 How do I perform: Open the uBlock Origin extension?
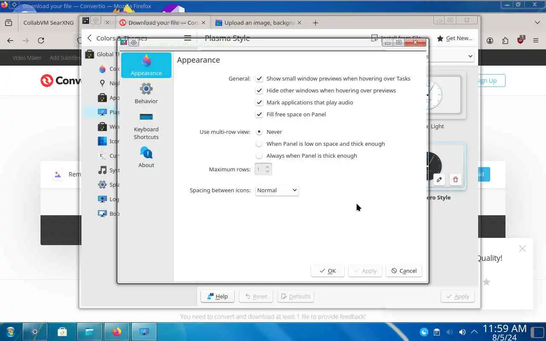coord(520,40)
